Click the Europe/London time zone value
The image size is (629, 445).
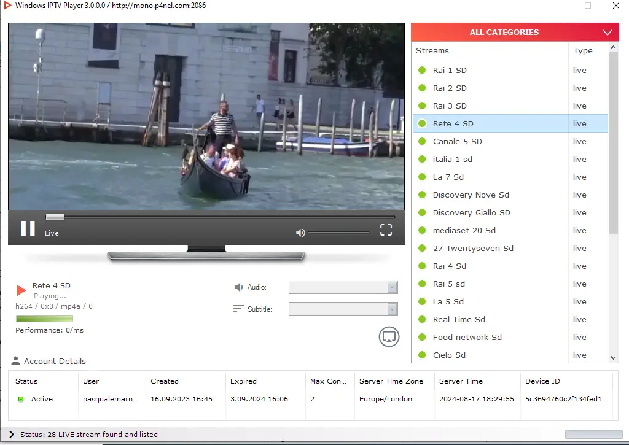pos(386,399)
